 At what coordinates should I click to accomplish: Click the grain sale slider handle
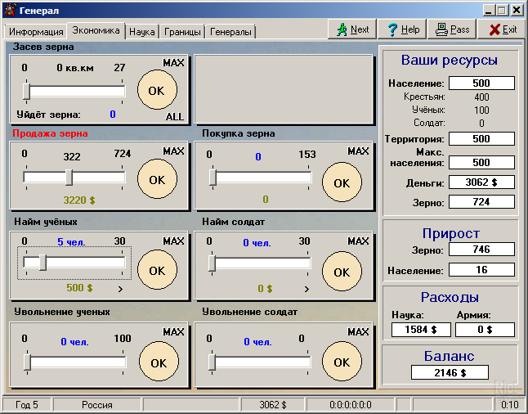click(x=69, y=177)
